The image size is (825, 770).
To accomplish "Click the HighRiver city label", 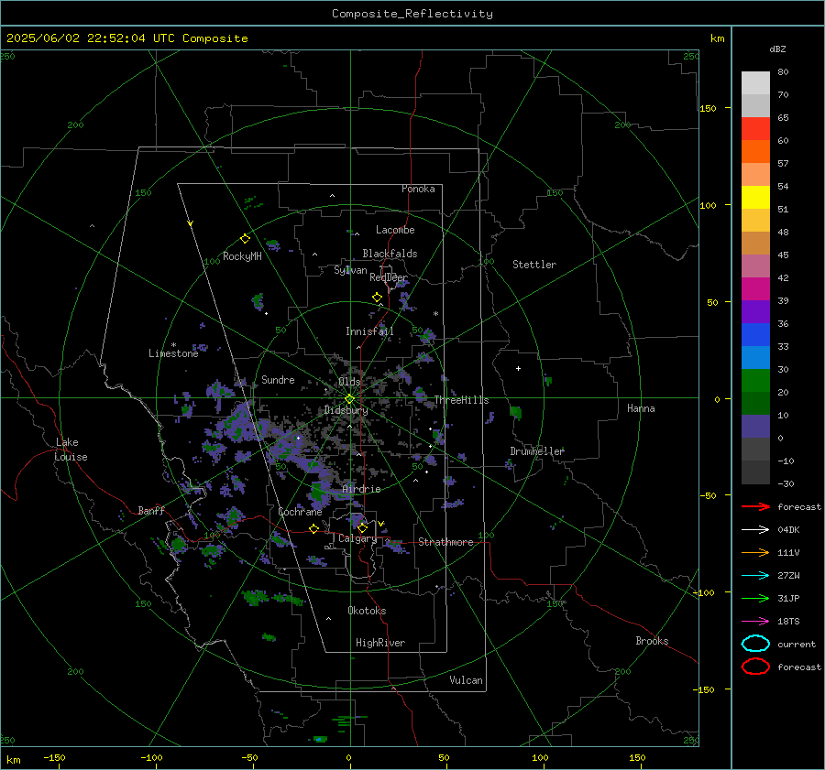I will click(380, 643).
